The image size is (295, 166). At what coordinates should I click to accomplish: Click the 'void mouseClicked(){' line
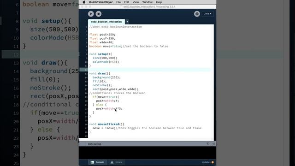(106, 124)
